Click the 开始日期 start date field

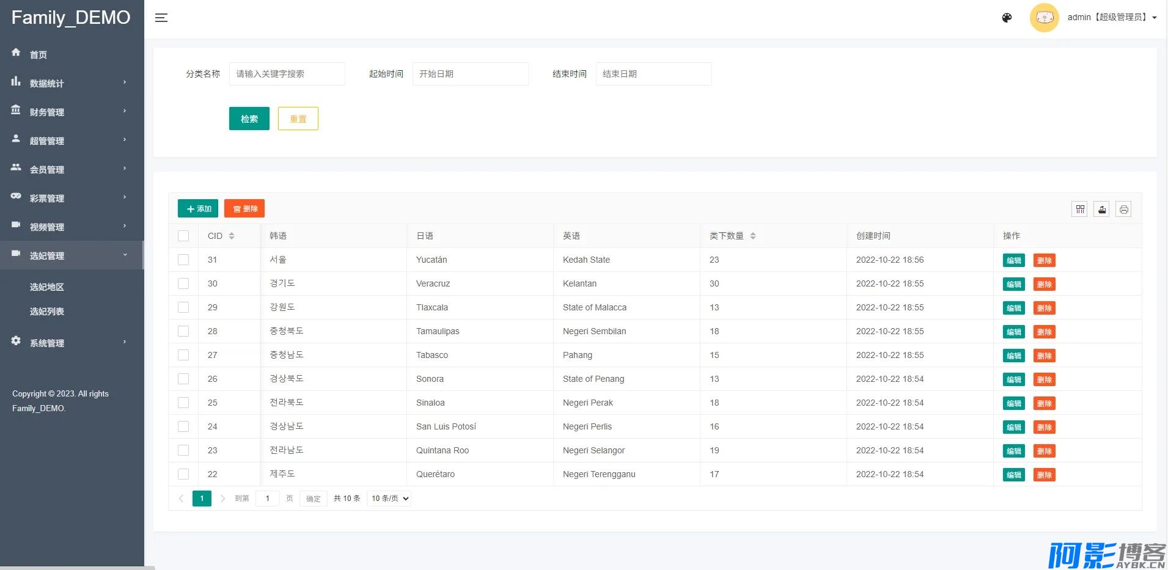469,74
